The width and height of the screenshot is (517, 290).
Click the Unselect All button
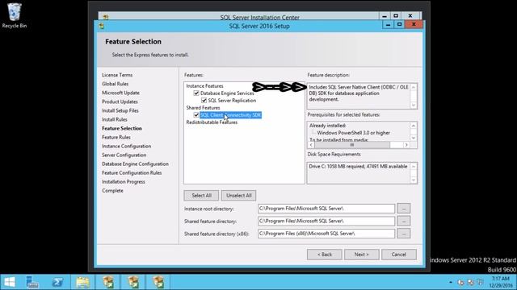coord(239,195)
